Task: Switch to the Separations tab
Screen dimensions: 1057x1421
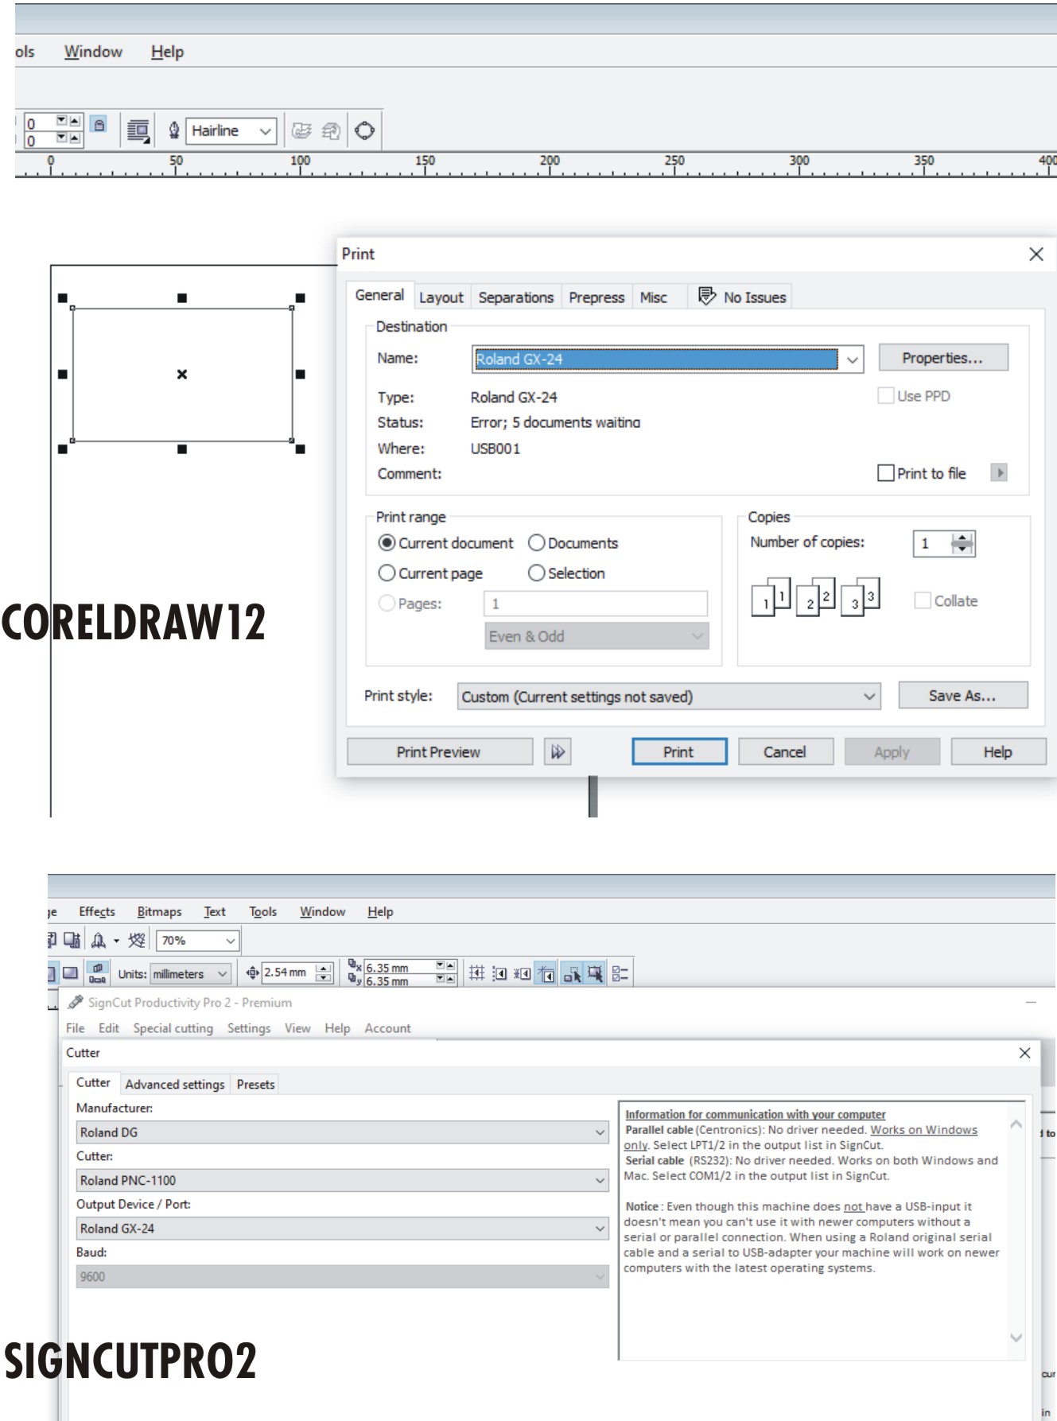Action: pos(515,297)
